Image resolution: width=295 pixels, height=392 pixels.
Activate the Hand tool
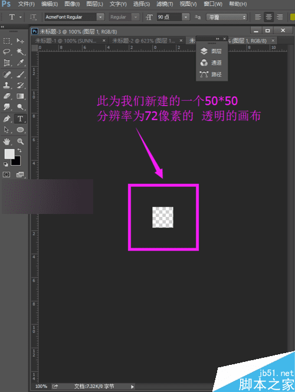click(6, 141)
